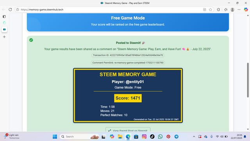Open Telegram from the taskbar
The height and width of the screenshot is (141, 250).
[176, 137]
